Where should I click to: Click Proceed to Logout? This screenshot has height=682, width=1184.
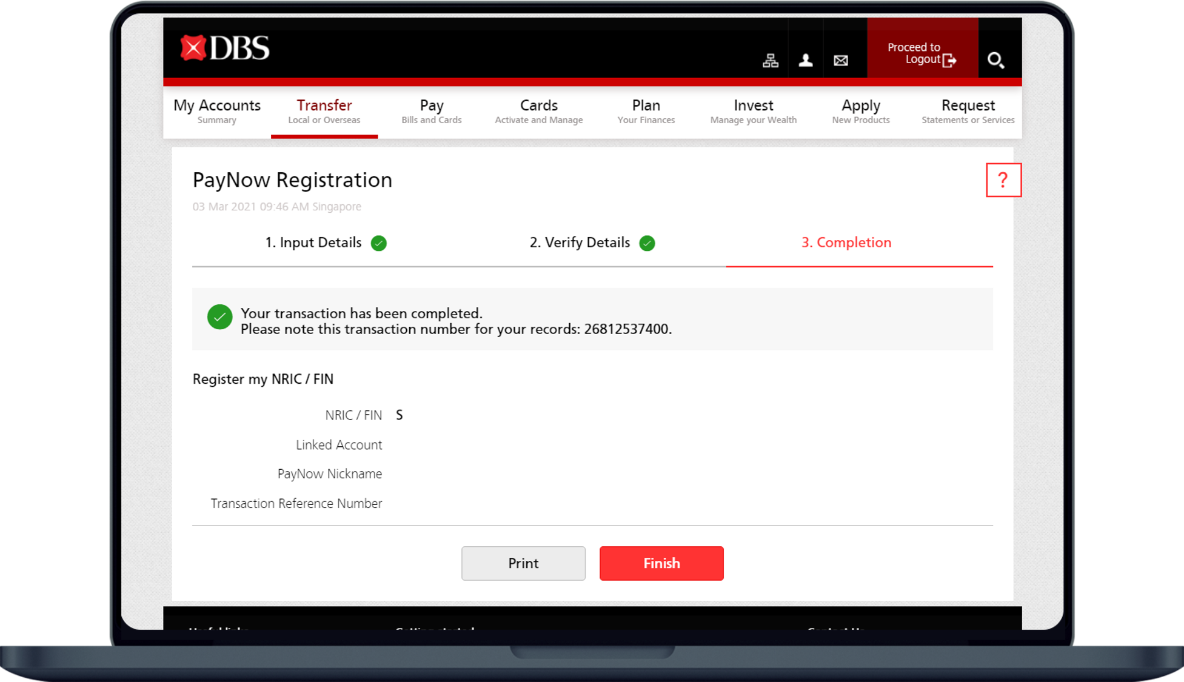[x=921, y=53]
